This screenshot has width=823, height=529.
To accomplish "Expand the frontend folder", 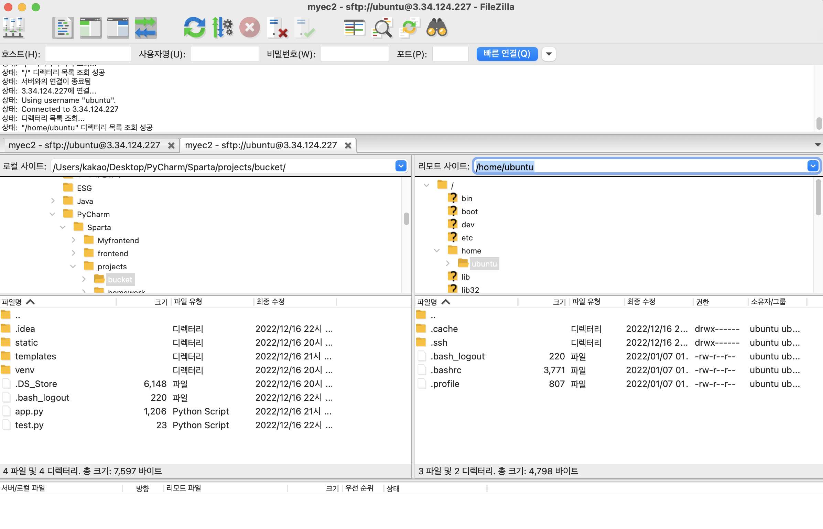I will coord(73,253).
